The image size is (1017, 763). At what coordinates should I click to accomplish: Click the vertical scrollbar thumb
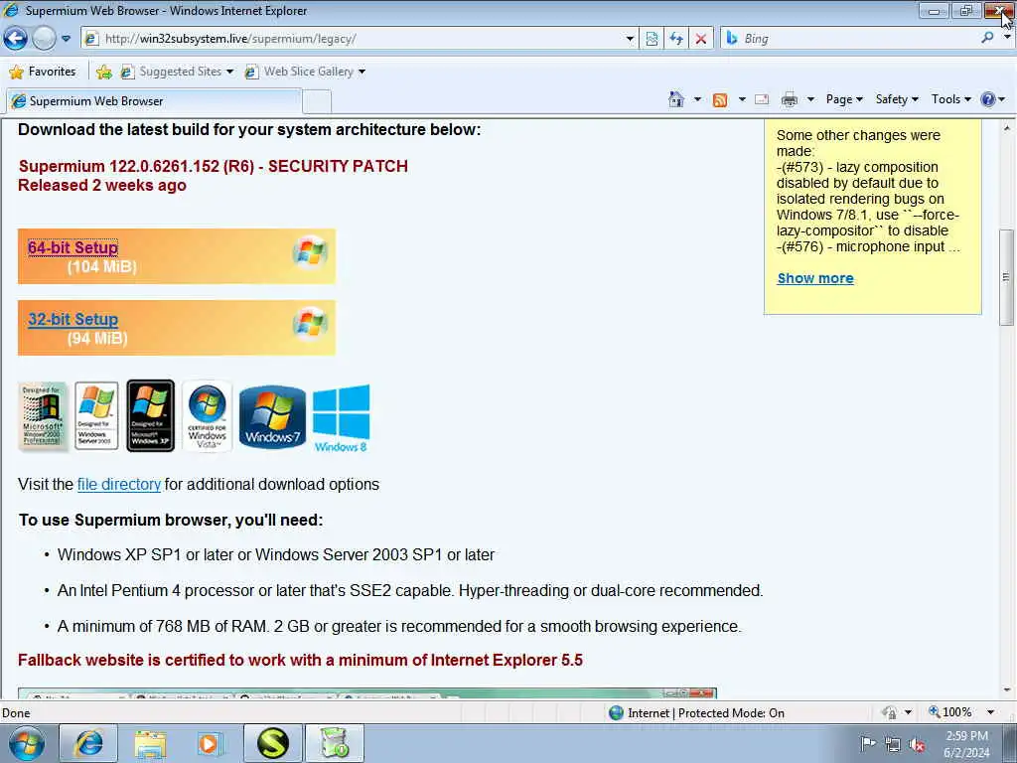(1006, 278)
